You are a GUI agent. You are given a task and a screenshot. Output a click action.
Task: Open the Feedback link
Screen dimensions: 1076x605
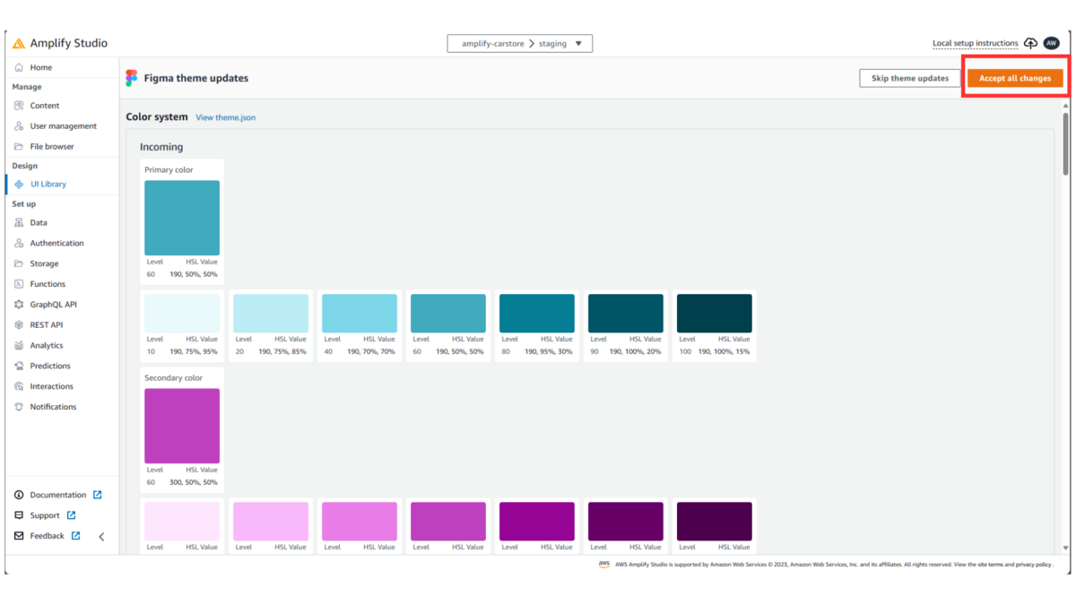(x=48, y=537)
